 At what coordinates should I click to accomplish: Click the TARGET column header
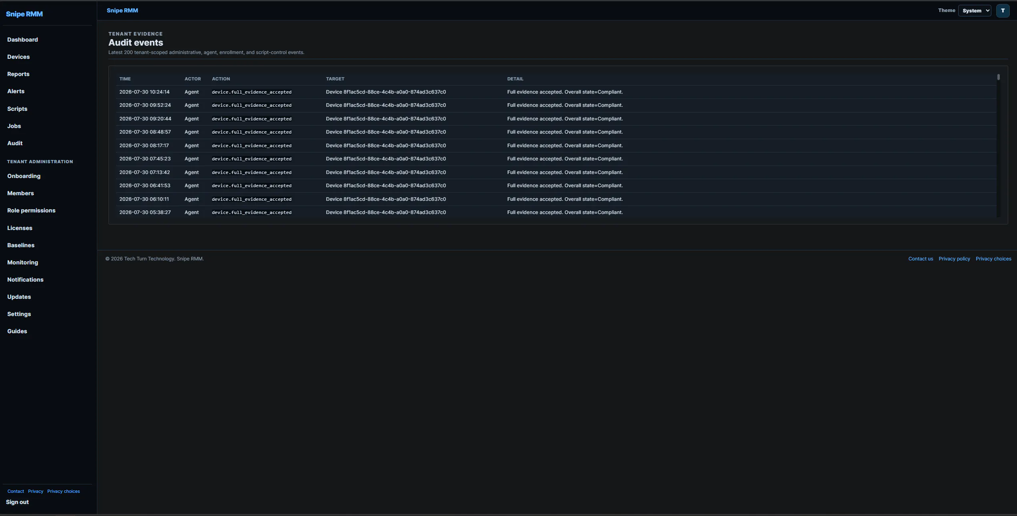click(x=335, y=79)
